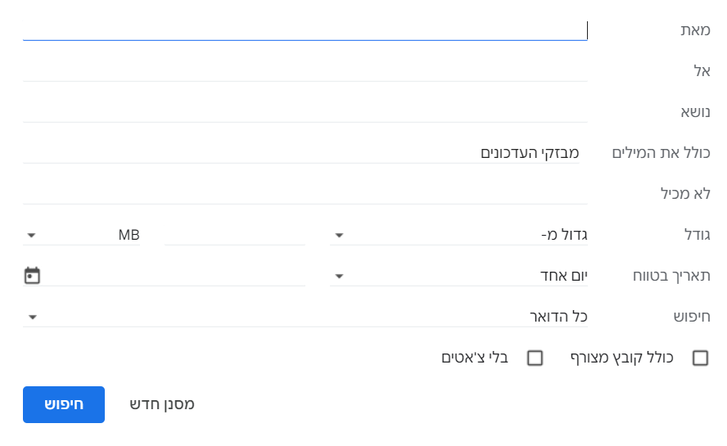The width and height of the screenshot is (727, 446).
Task: Expand the MB size unit dropdown
Action: tap(82, 235)
